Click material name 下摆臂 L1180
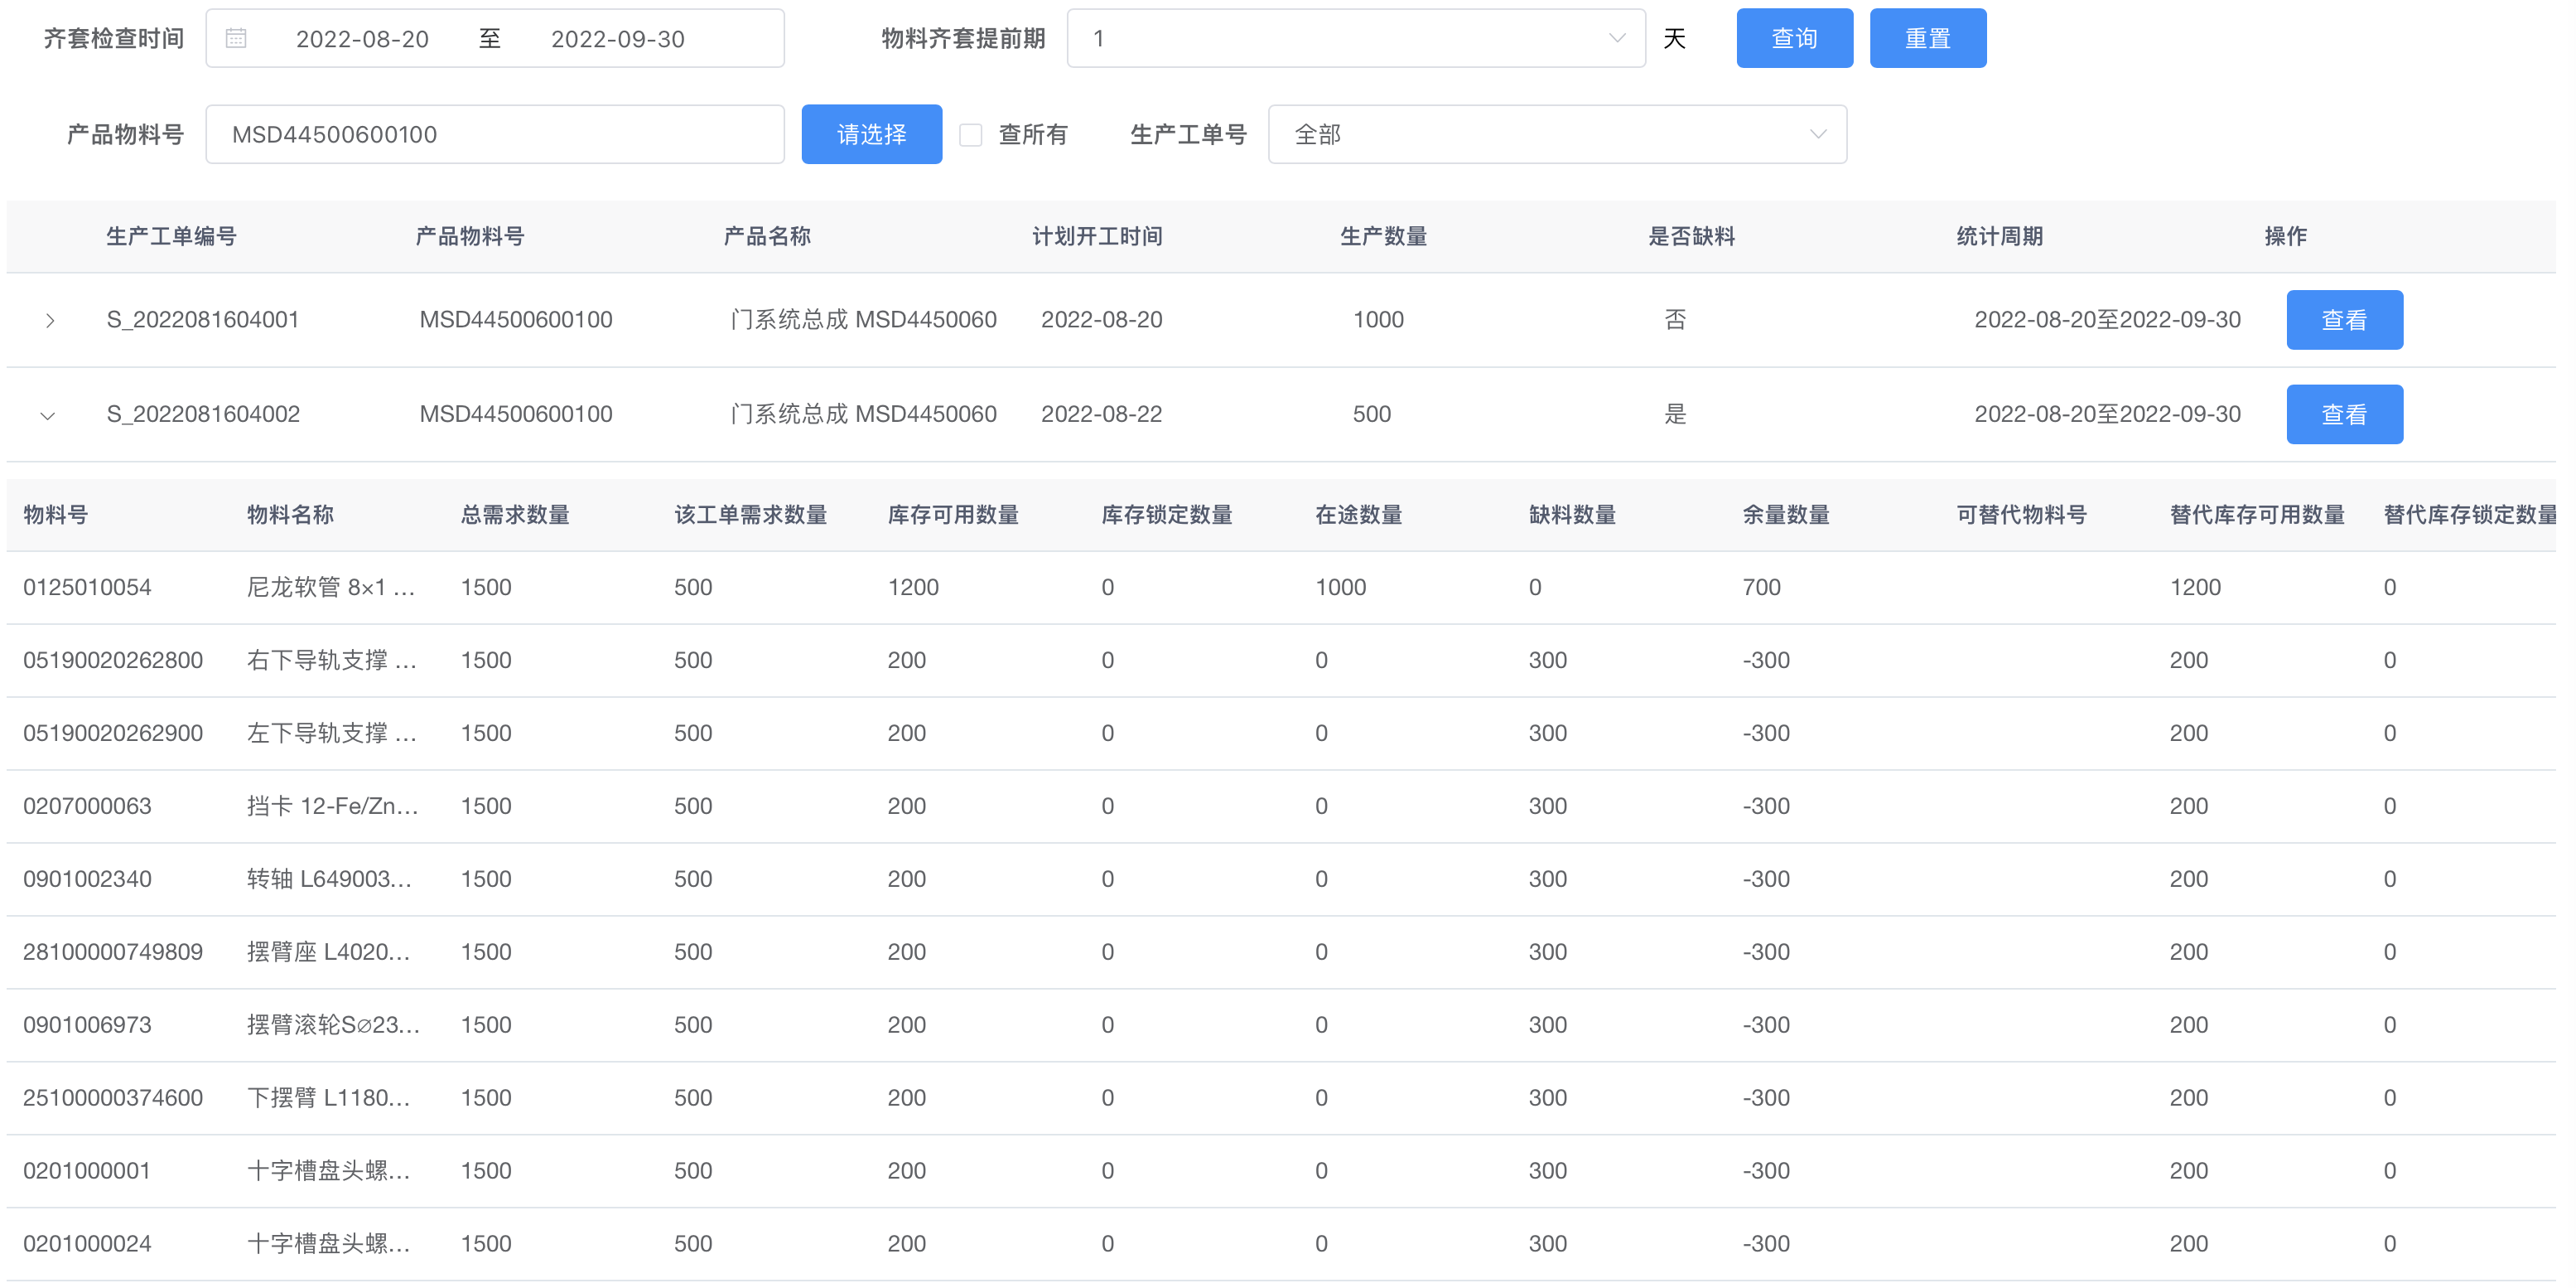 coord(328,1099)
